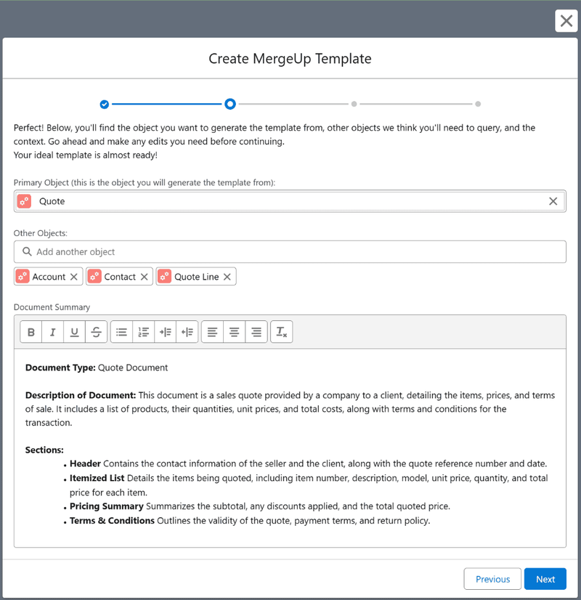Toggle bold formatting in Document Summary
This screenshot has height=600, width=581.
coord(31,332)
